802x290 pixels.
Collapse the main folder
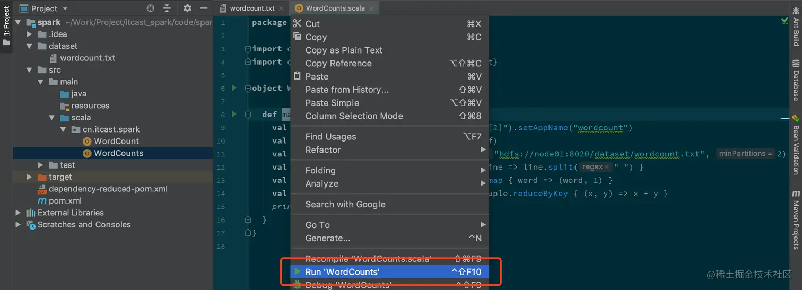point(41,82)
